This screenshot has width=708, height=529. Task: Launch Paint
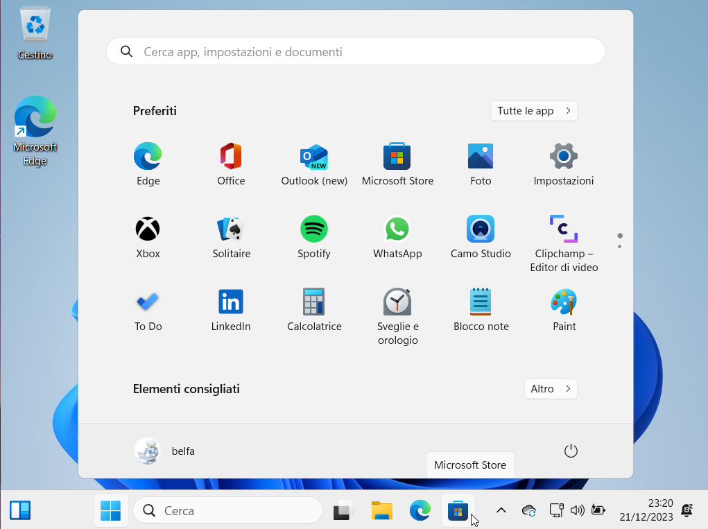click(564, 310)
